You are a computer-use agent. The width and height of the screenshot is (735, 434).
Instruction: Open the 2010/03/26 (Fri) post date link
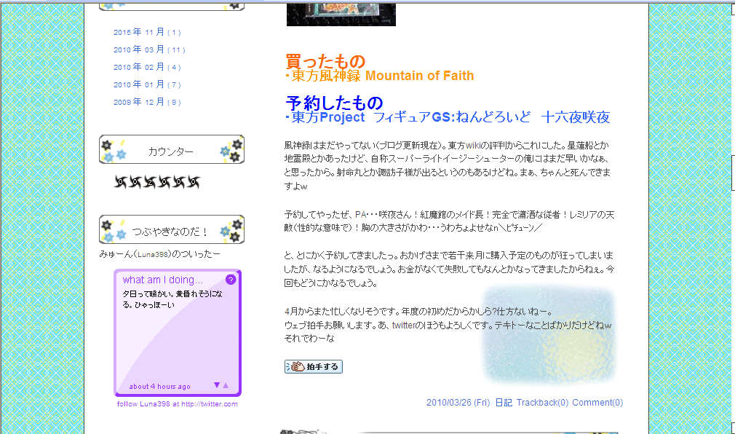458,403
